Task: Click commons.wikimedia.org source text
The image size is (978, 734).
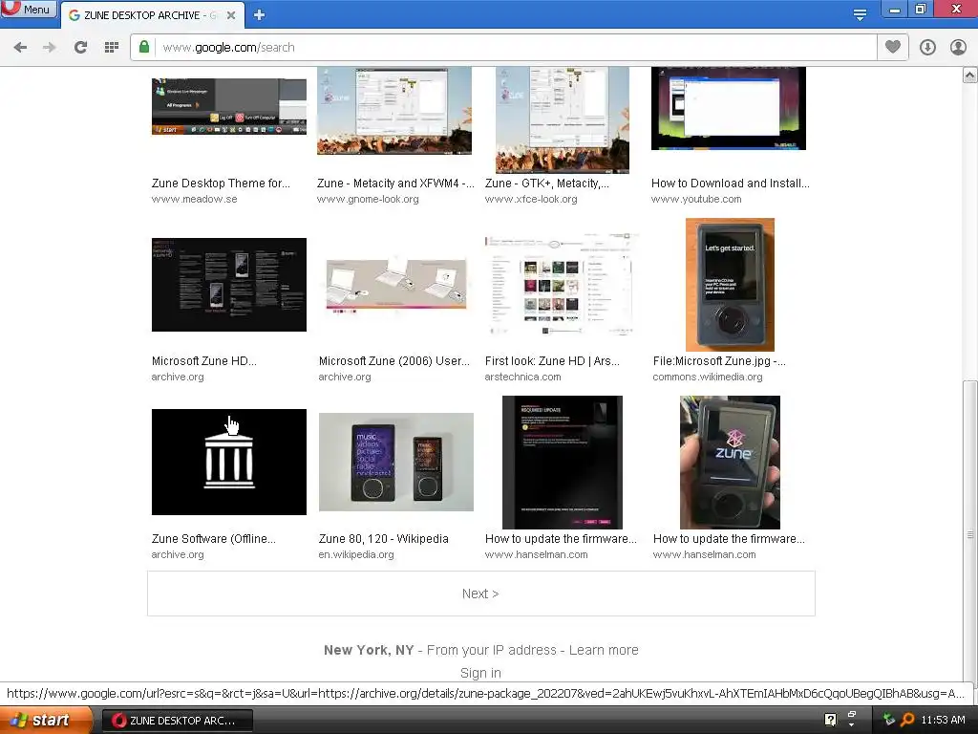Action: [708, 377]
